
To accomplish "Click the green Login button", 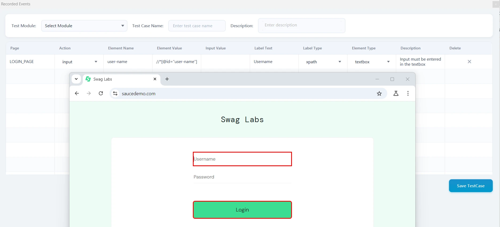I will 242,210.
